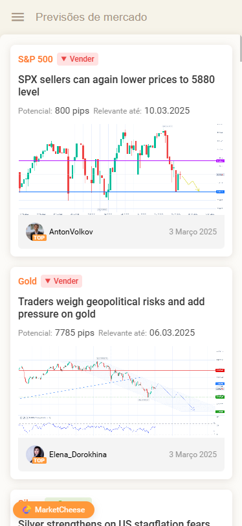Viewport: 242px width, 526px height.
Task: Click AntonVolkov's profile avatar
Action: point(35,231)
